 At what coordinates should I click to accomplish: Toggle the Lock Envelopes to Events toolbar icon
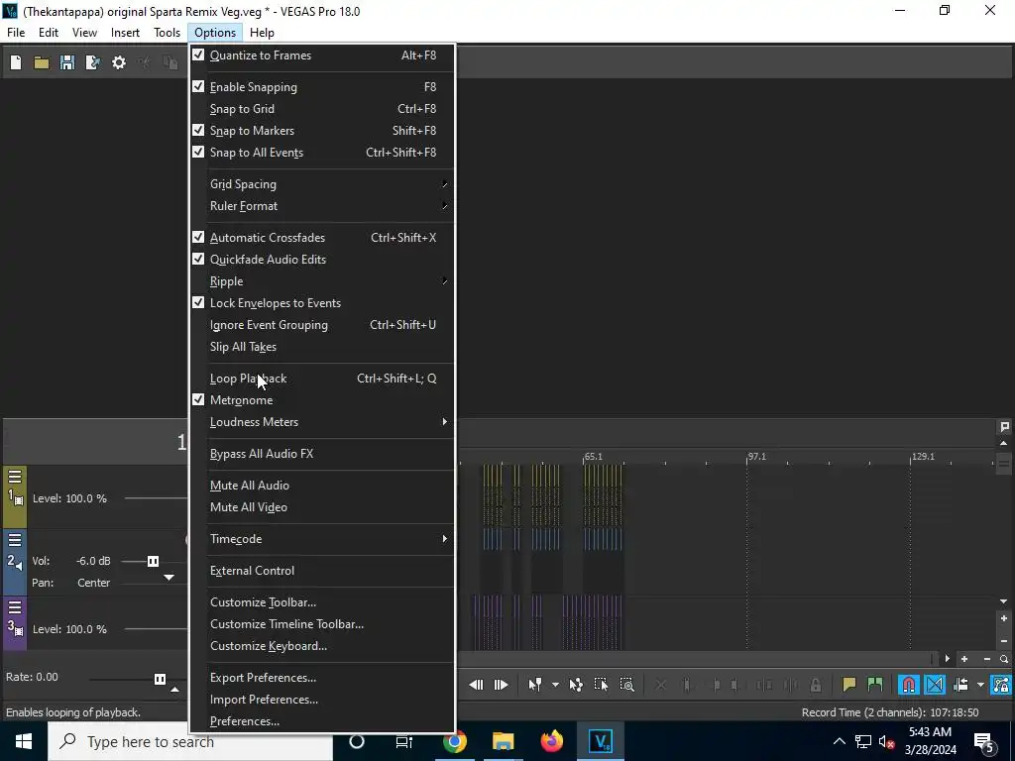1001,685
